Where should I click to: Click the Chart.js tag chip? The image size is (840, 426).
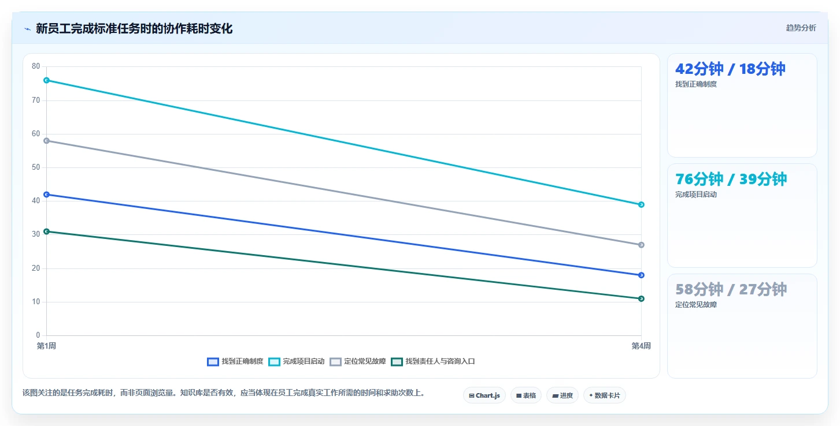[484, 395]
